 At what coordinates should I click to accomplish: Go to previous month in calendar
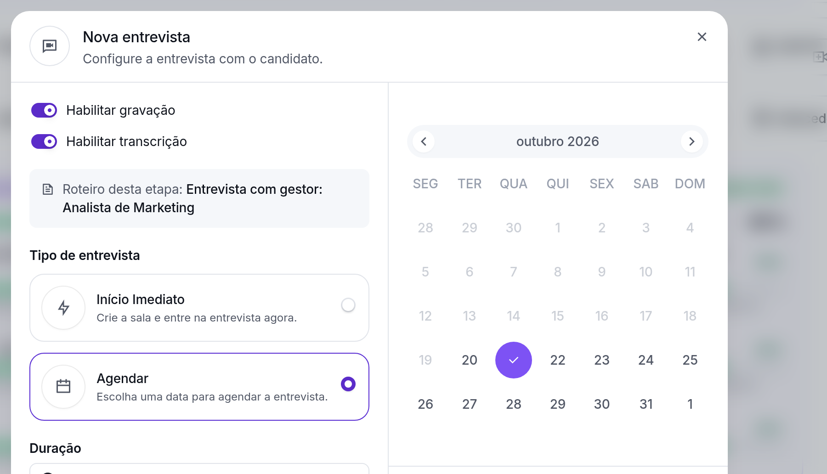coord(424,141)
